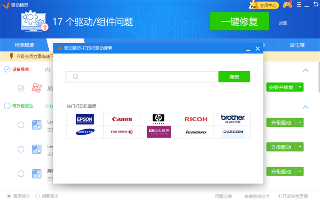This screenshot has height=200, width=320.
Task: Choose the Canon brand logo
Action: click(x=122, y=119)
